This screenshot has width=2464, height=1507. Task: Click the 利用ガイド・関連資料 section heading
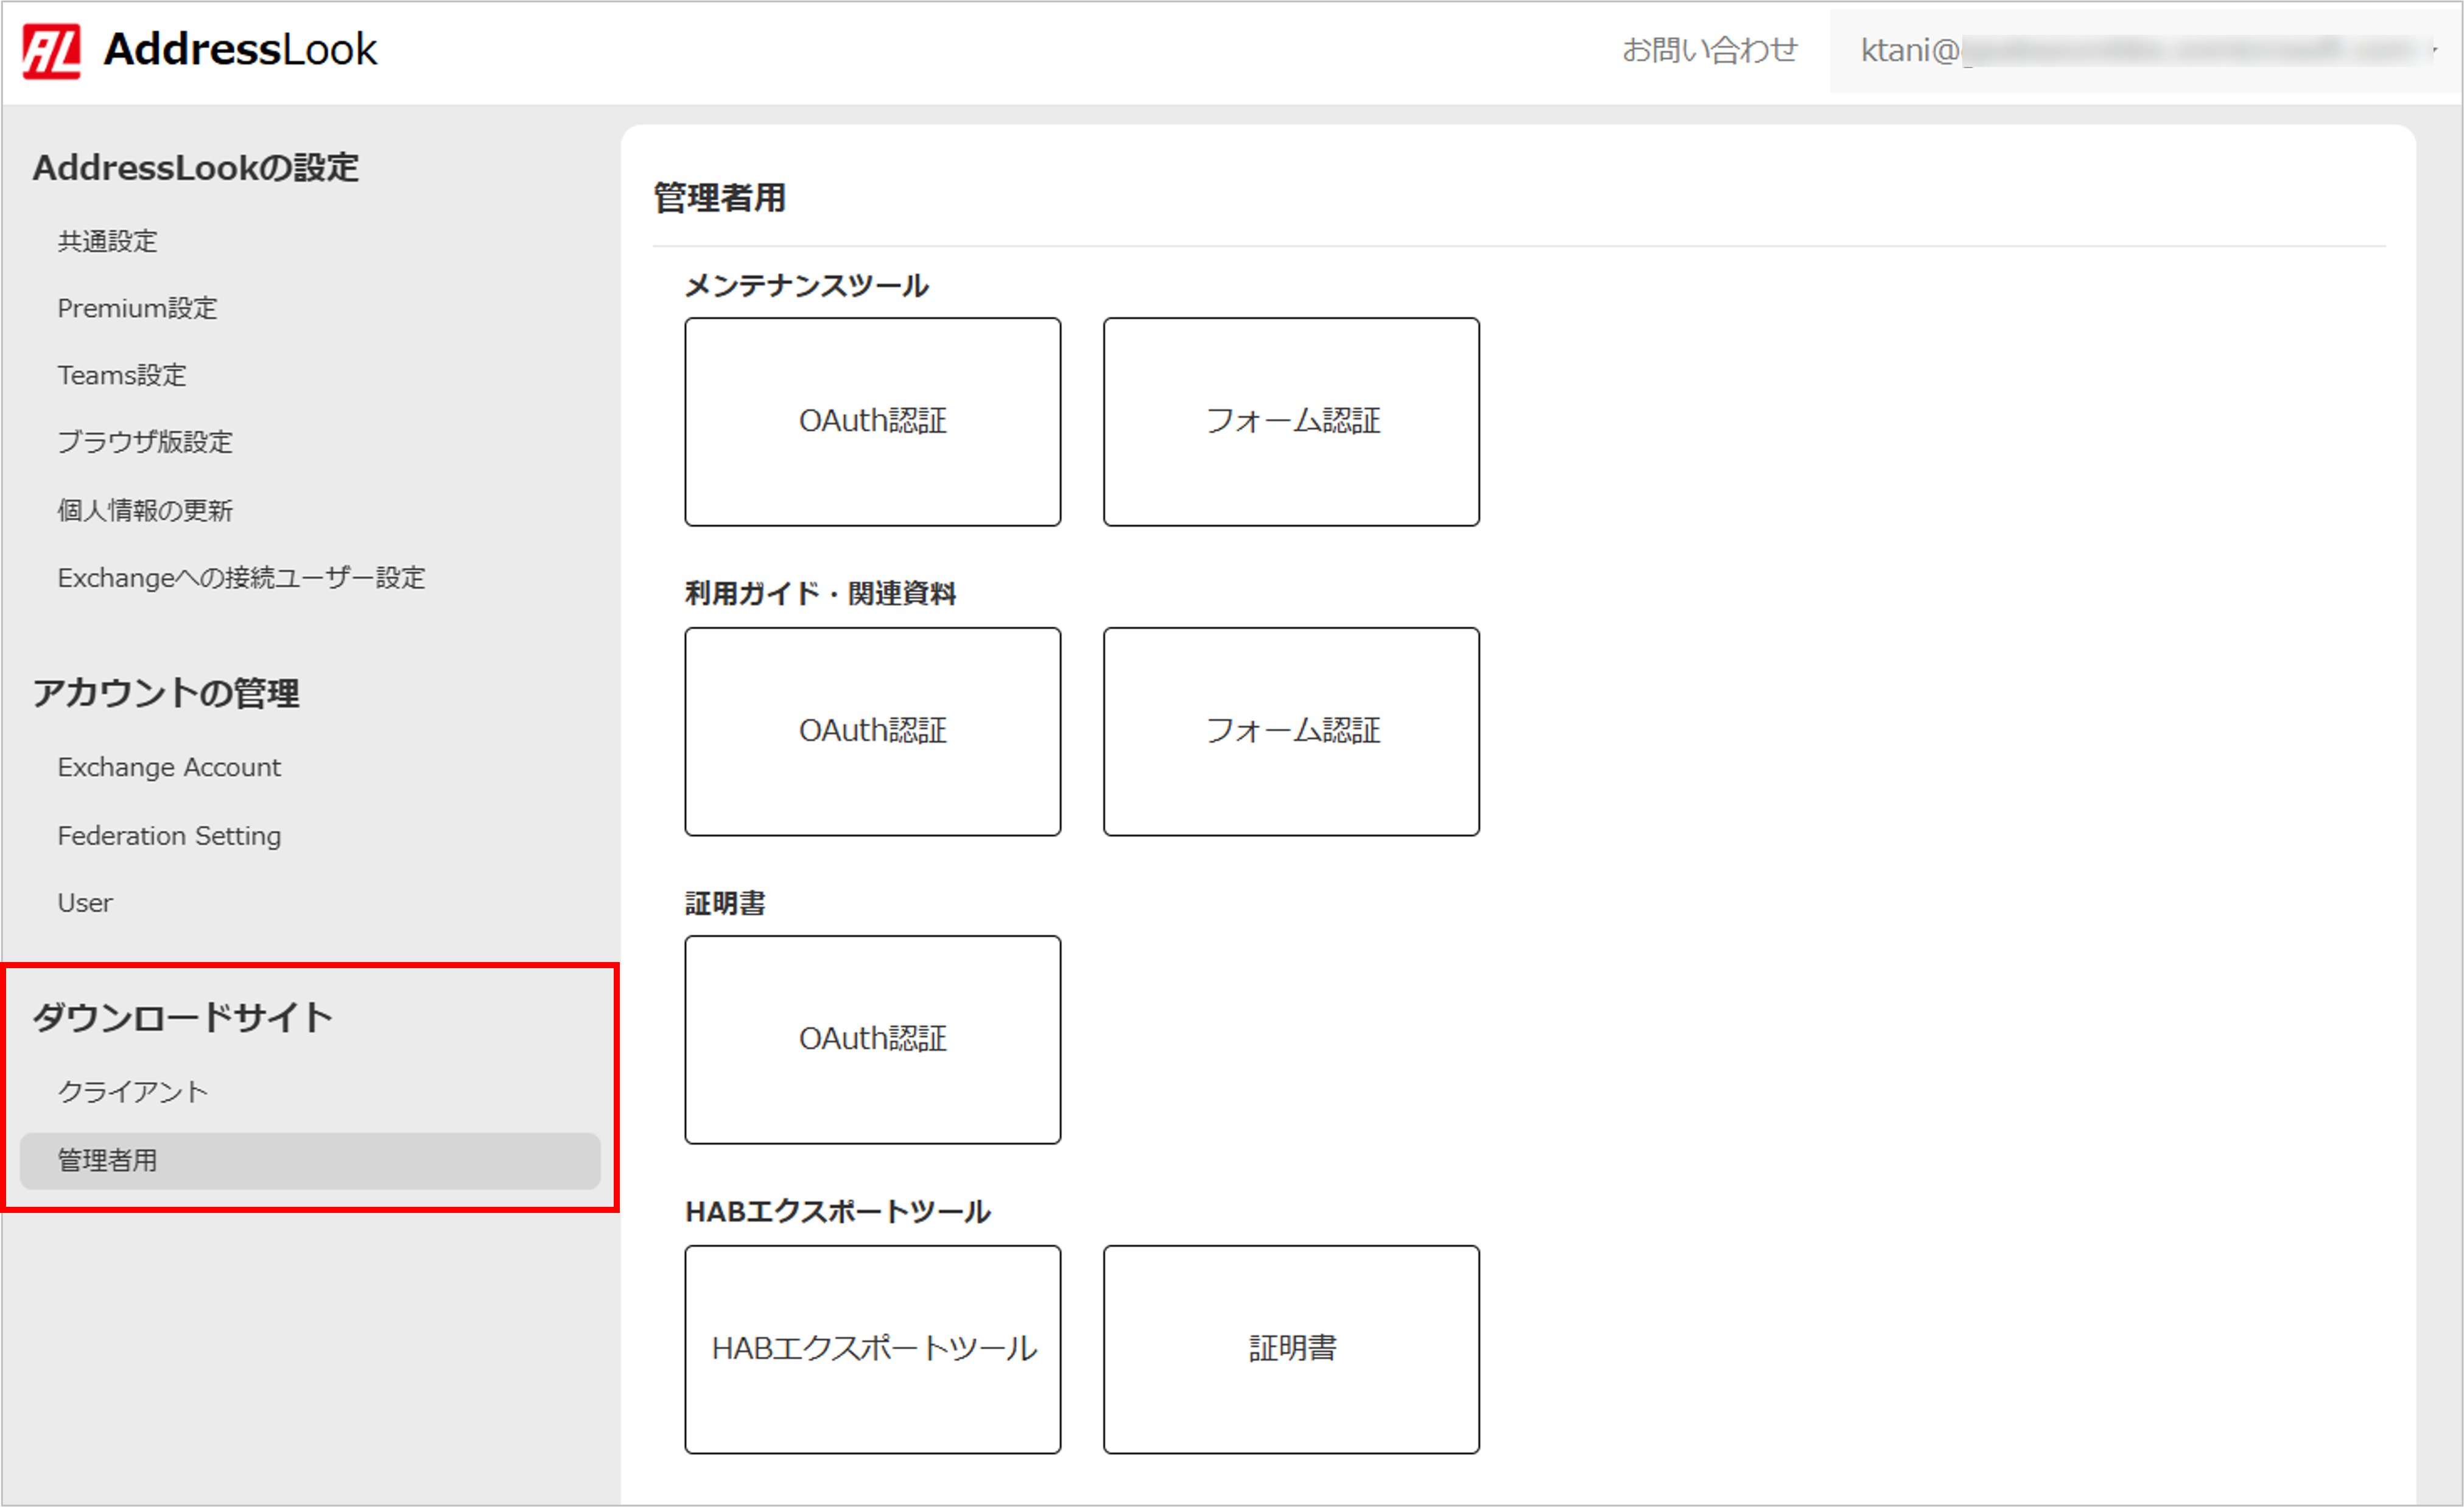[x=820, y=593]
